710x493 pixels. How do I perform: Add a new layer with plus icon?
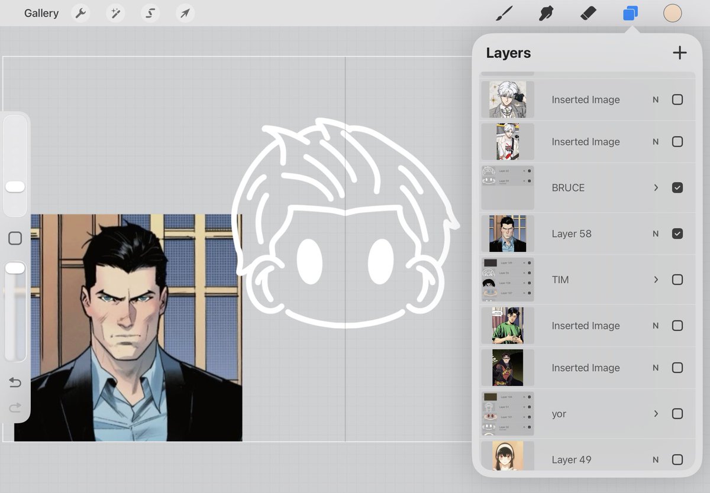pos(680,53)
